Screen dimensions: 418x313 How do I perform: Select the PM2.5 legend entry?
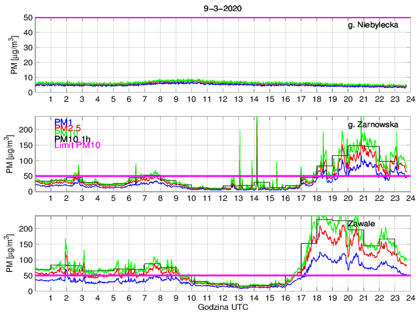point(68,130)
